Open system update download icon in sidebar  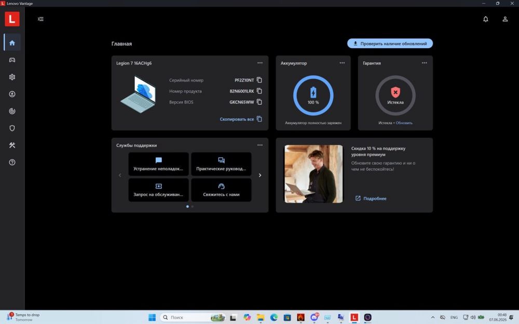click(x=12, y=94)
